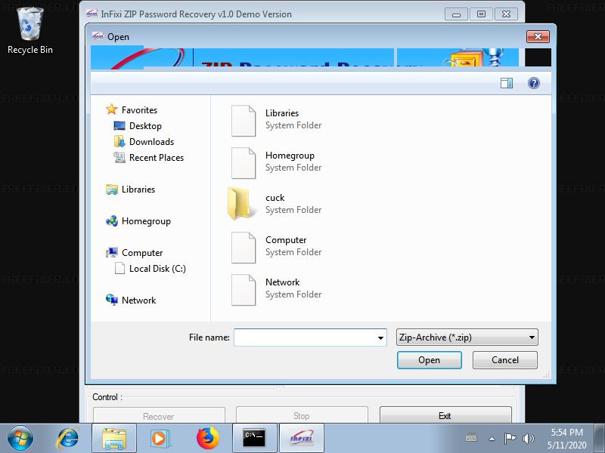Click the preview pane toggle icon
Viewport: 605px width, 453px height.
tap(506, 83)
